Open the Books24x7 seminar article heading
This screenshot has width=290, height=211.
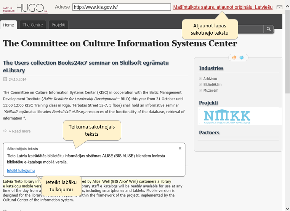coord(86,67)
